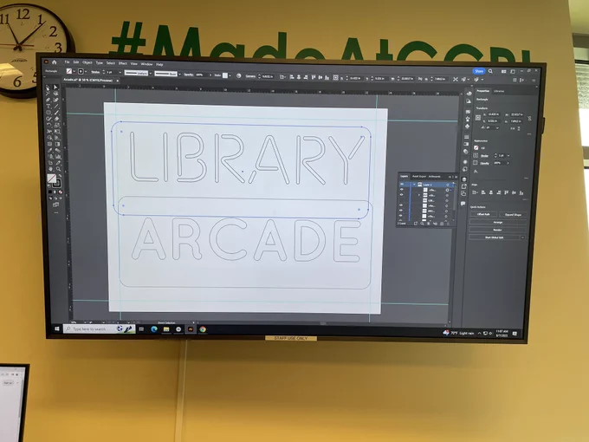Expand the second sublayer group arrow
The height and width of the screenshot is (442, 589).
click(x=419, y=195)
